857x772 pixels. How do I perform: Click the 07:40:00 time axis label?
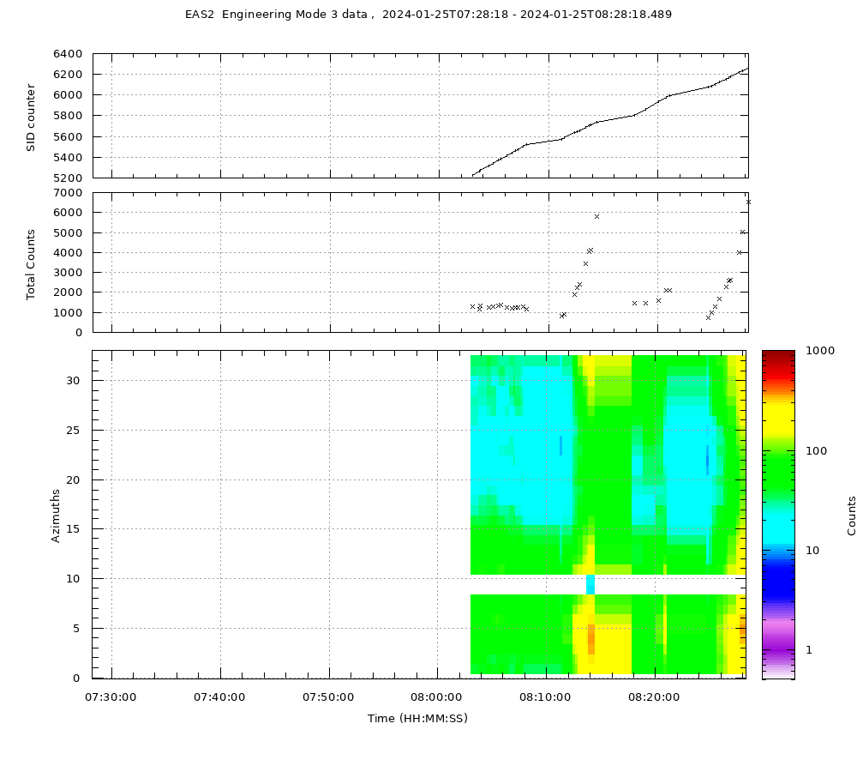[219, 697]
